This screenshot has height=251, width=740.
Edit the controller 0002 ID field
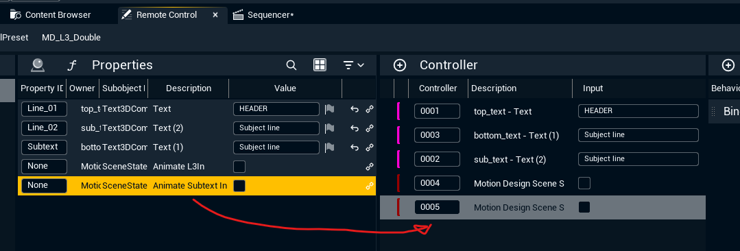click(x=437, y=159)
